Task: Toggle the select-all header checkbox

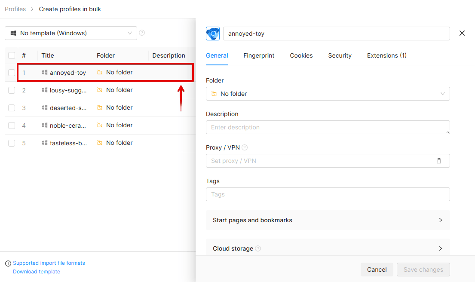Action: pyautogui.click(x=12, y=55)
